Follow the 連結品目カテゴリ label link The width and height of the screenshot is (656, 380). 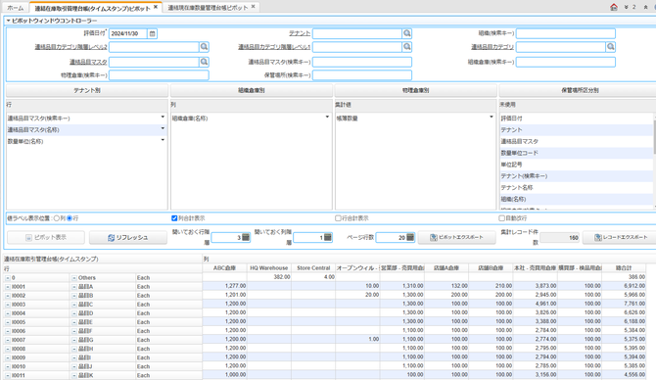click(492, 47)
